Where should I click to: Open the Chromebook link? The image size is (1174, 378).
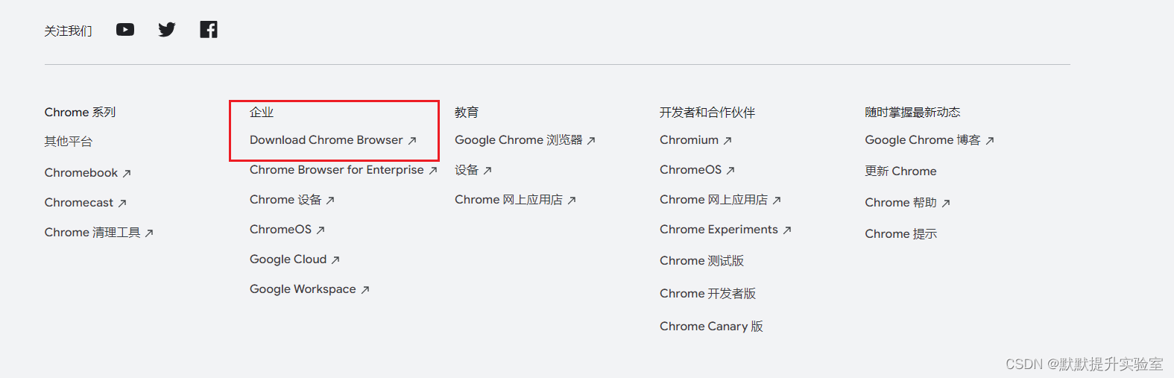(88, 173)
